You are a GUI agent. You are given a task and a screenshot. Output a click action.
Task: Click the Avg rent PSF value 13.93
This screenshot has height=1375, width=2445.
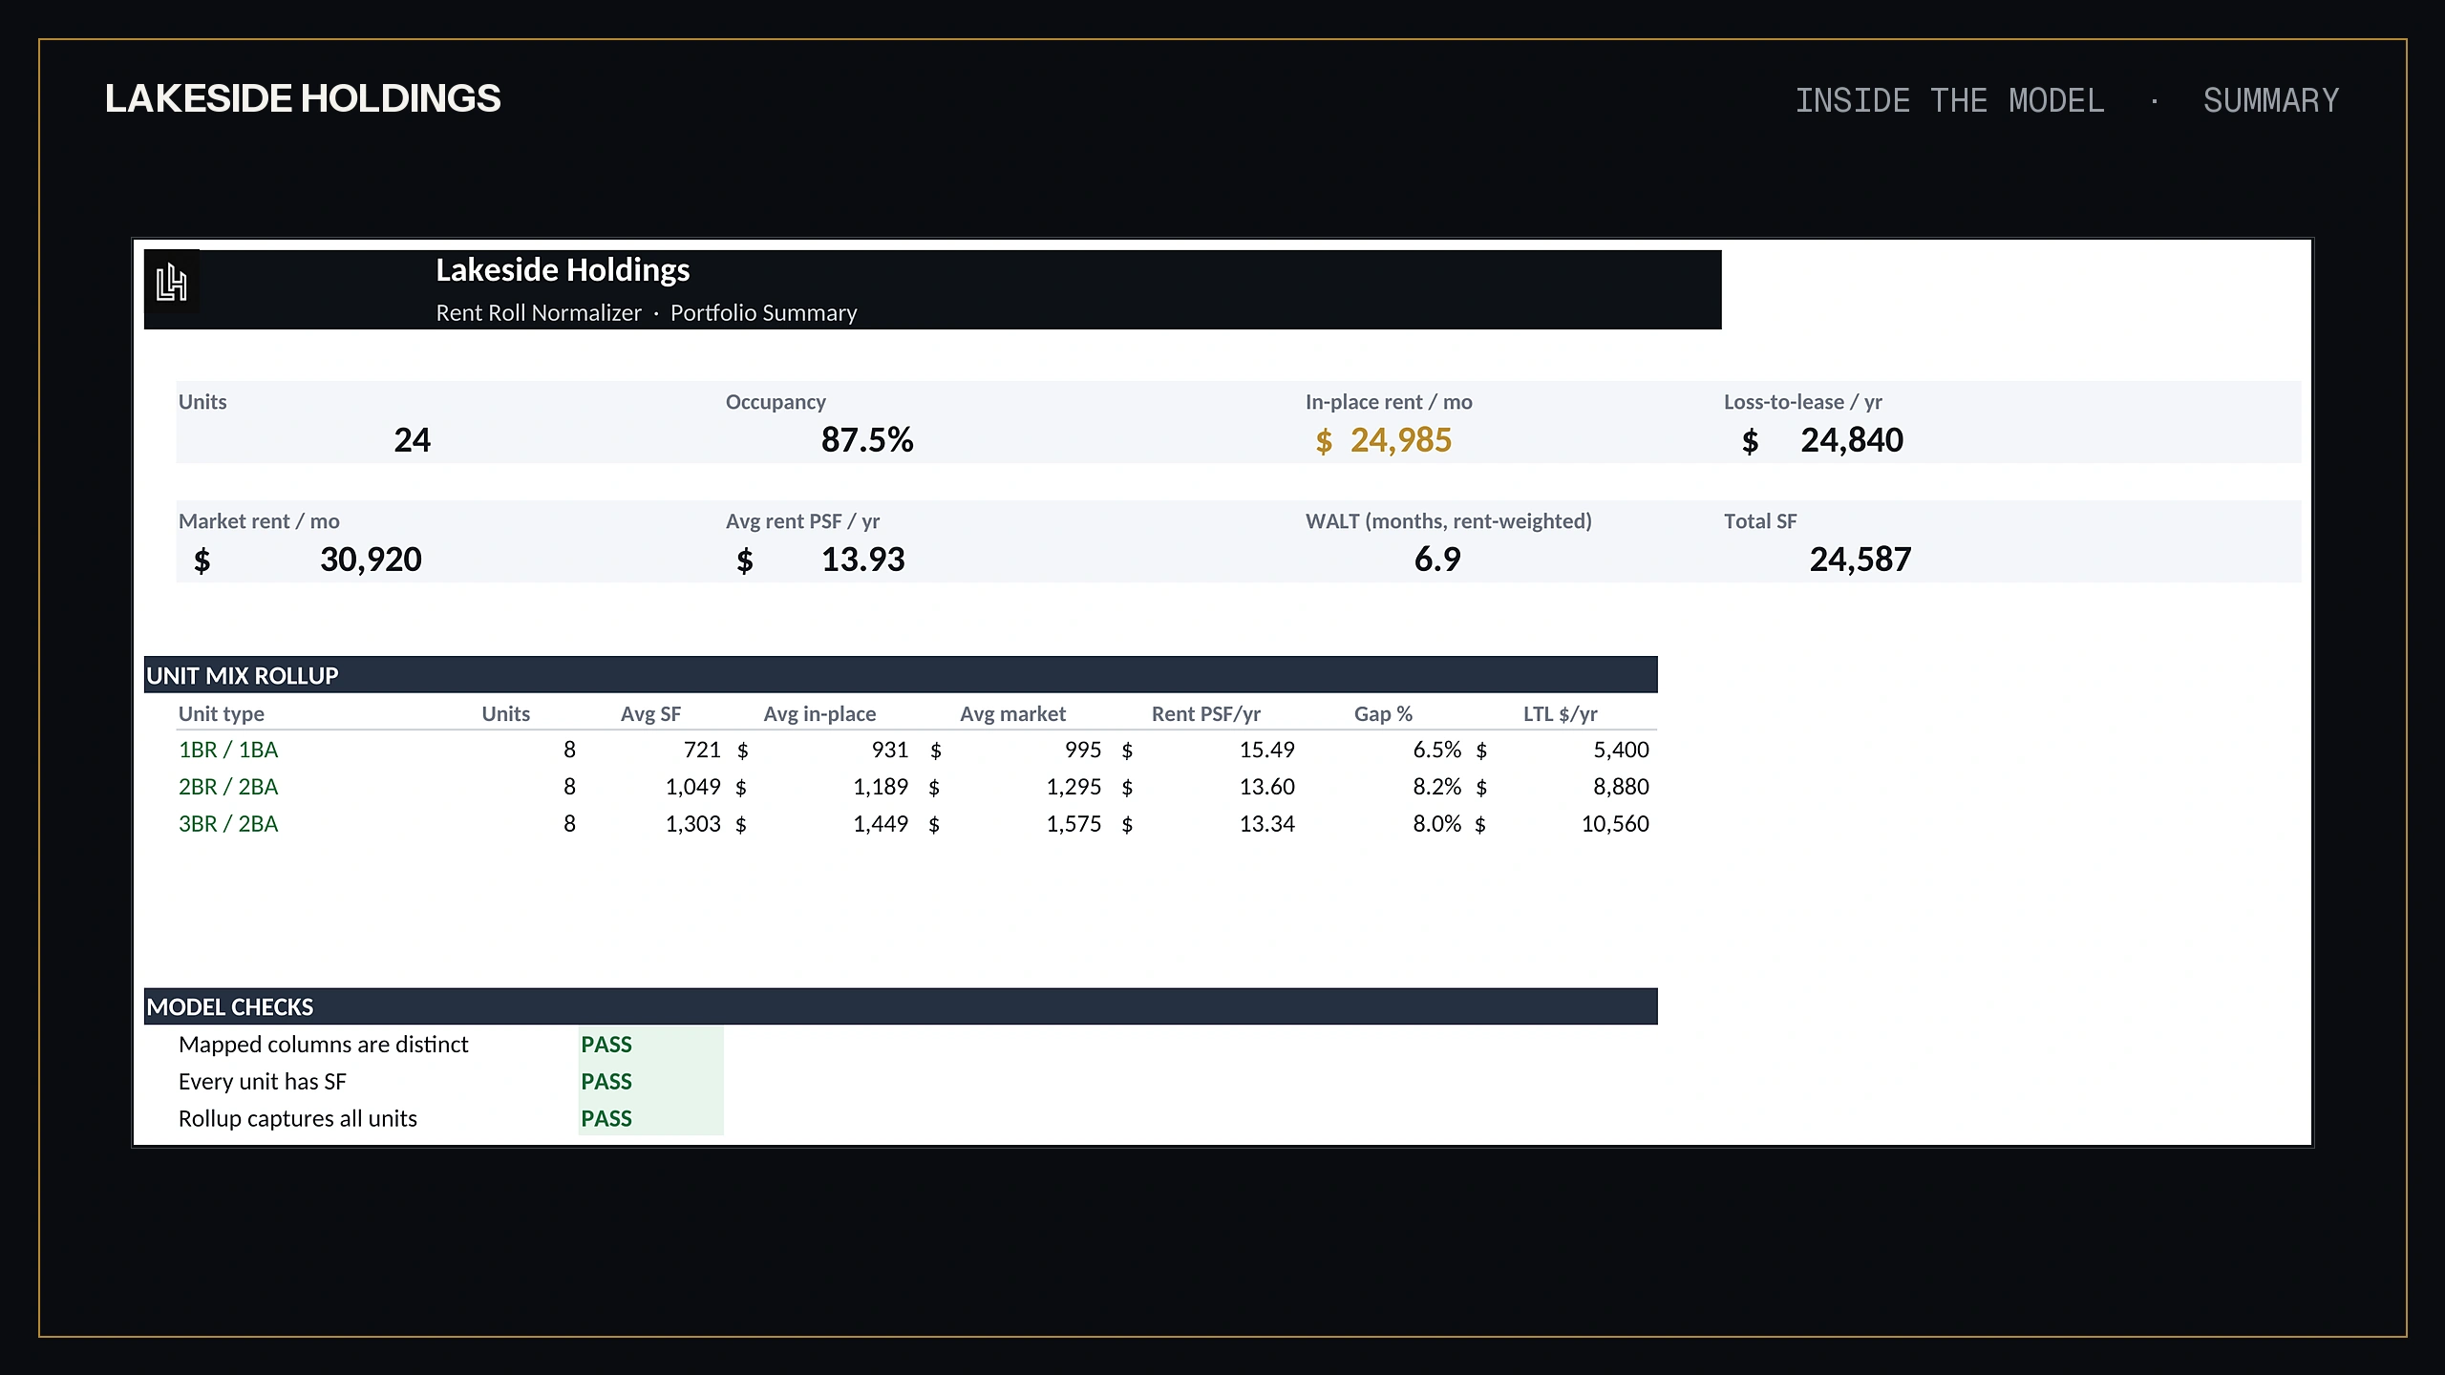click(863, 560)
